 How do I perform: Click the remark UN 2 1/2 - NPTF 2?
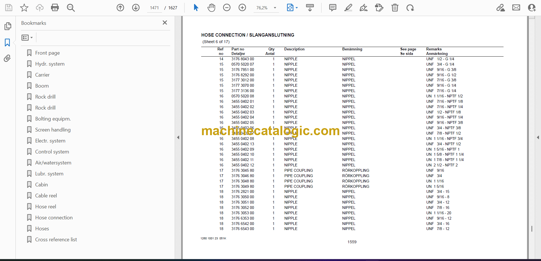(x=442, y=165)
